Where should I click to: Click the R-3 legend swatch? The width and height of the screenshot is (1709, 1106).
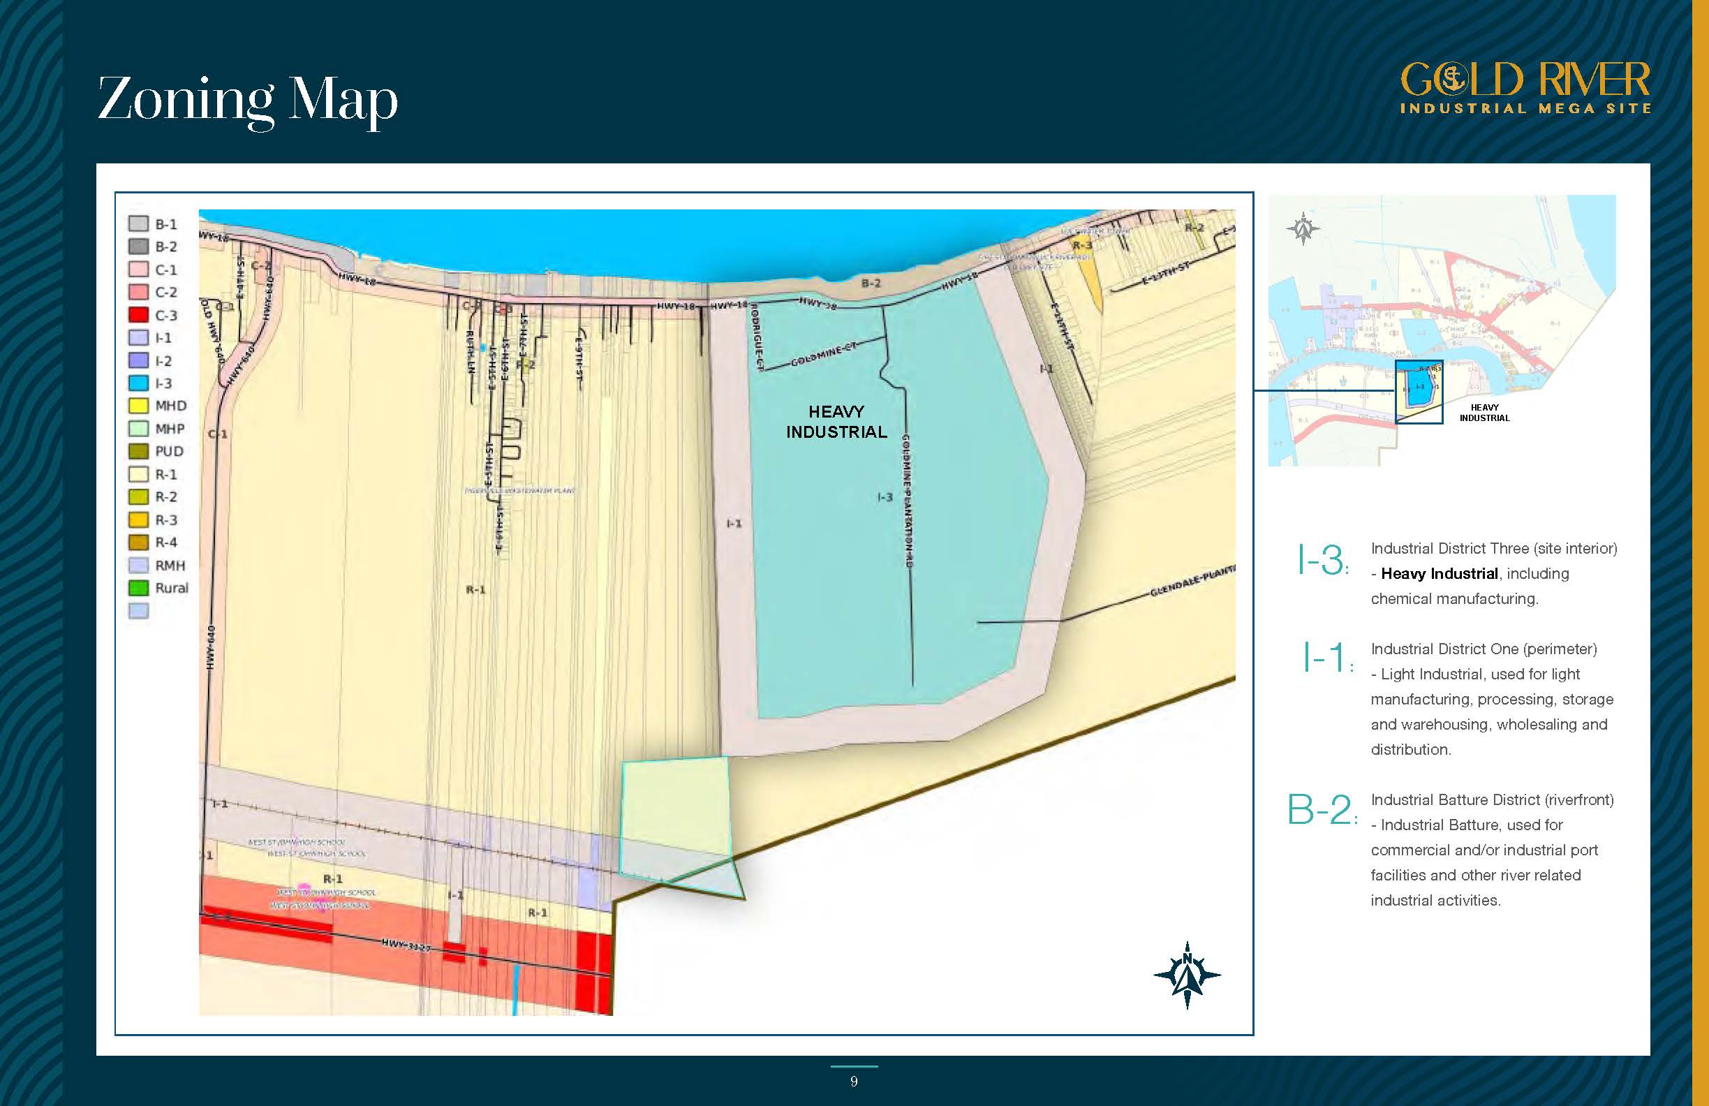pos(139,519)
